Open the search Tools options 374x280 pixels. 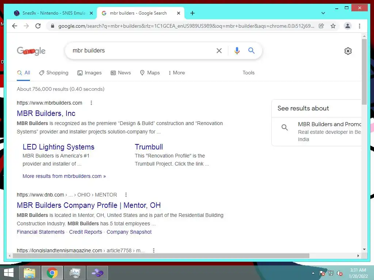pyautogui.click(x=248, y=73)
